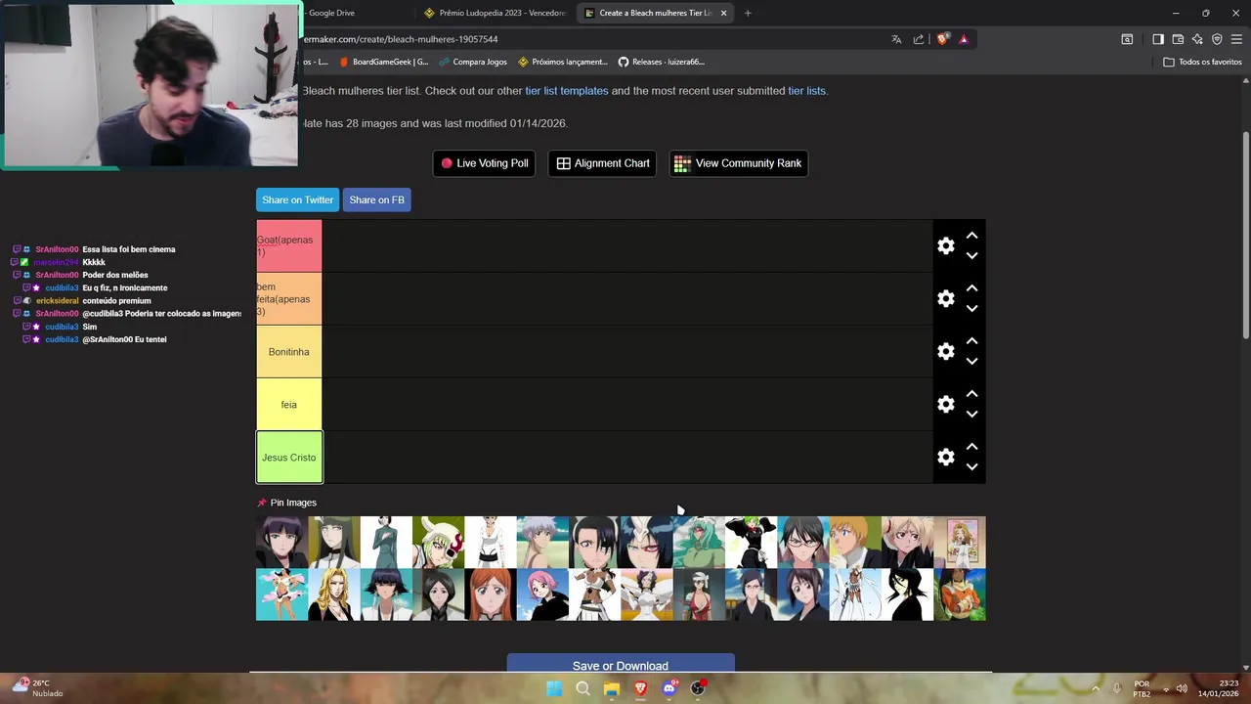
Task: Follow the user submitted tier lists link
Action: coord(806,91)
